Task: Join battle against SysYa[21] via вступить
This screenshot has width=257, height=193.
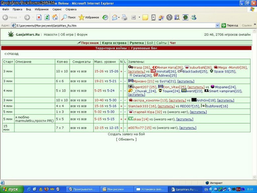Action: (x=186, y=81)
